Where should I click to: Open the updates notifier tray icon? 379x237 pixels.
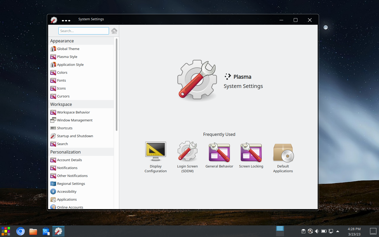tap(310, 231)
